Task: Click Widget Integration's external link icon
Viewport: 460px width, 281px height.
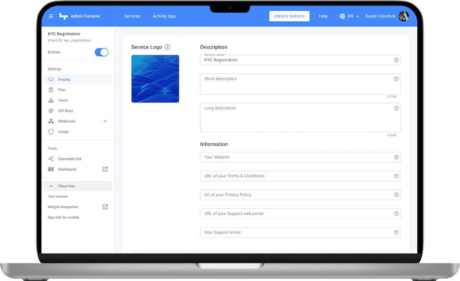Action: (105, 207)
